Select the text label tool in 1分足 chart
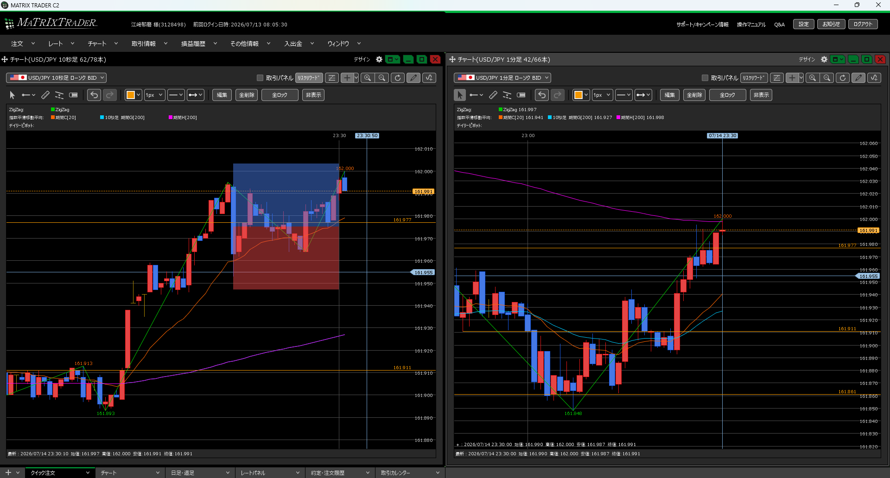 coord(521,95)
